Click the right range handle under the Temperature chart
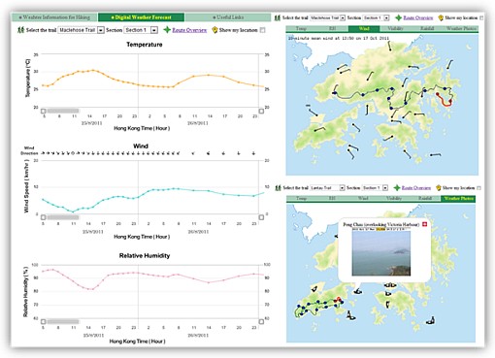This screenshot has width=495, height=358. click(261, 111)
